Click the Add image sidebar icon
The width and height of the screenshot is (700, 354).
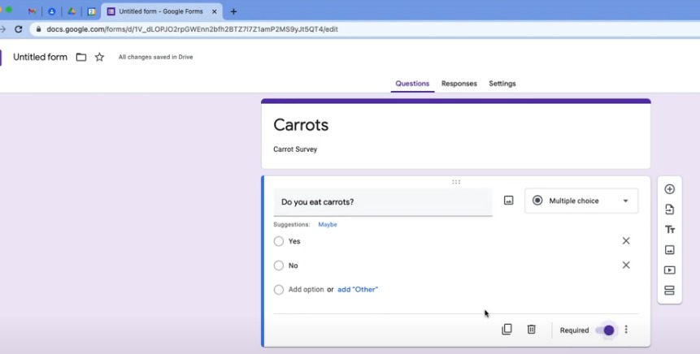click(669, 250)
